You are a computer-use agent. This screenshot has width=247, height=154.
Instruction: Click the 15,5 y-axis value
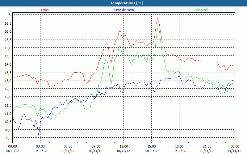click(8, 40)
